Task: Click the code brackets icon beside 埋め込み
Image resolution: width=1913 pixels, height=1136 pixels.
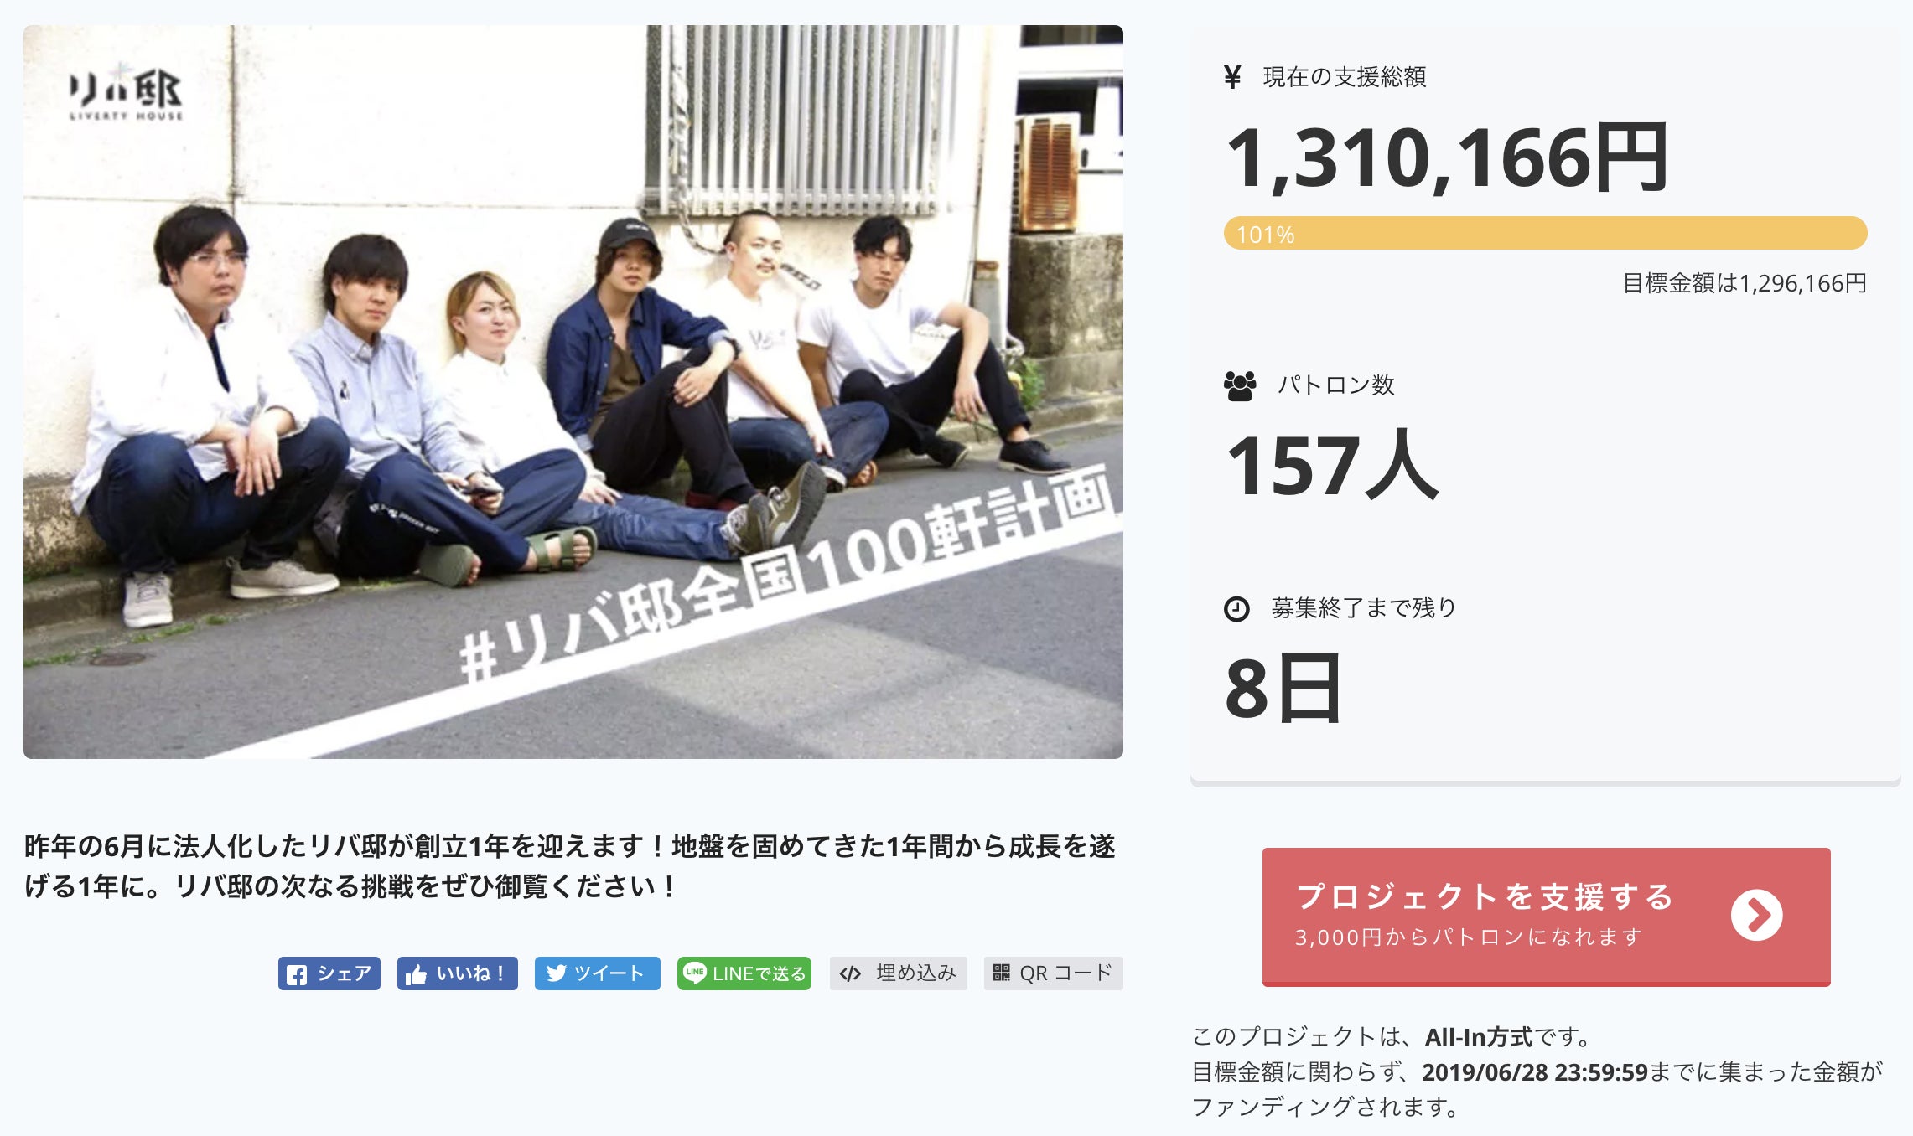Action: tap(850, 973)
